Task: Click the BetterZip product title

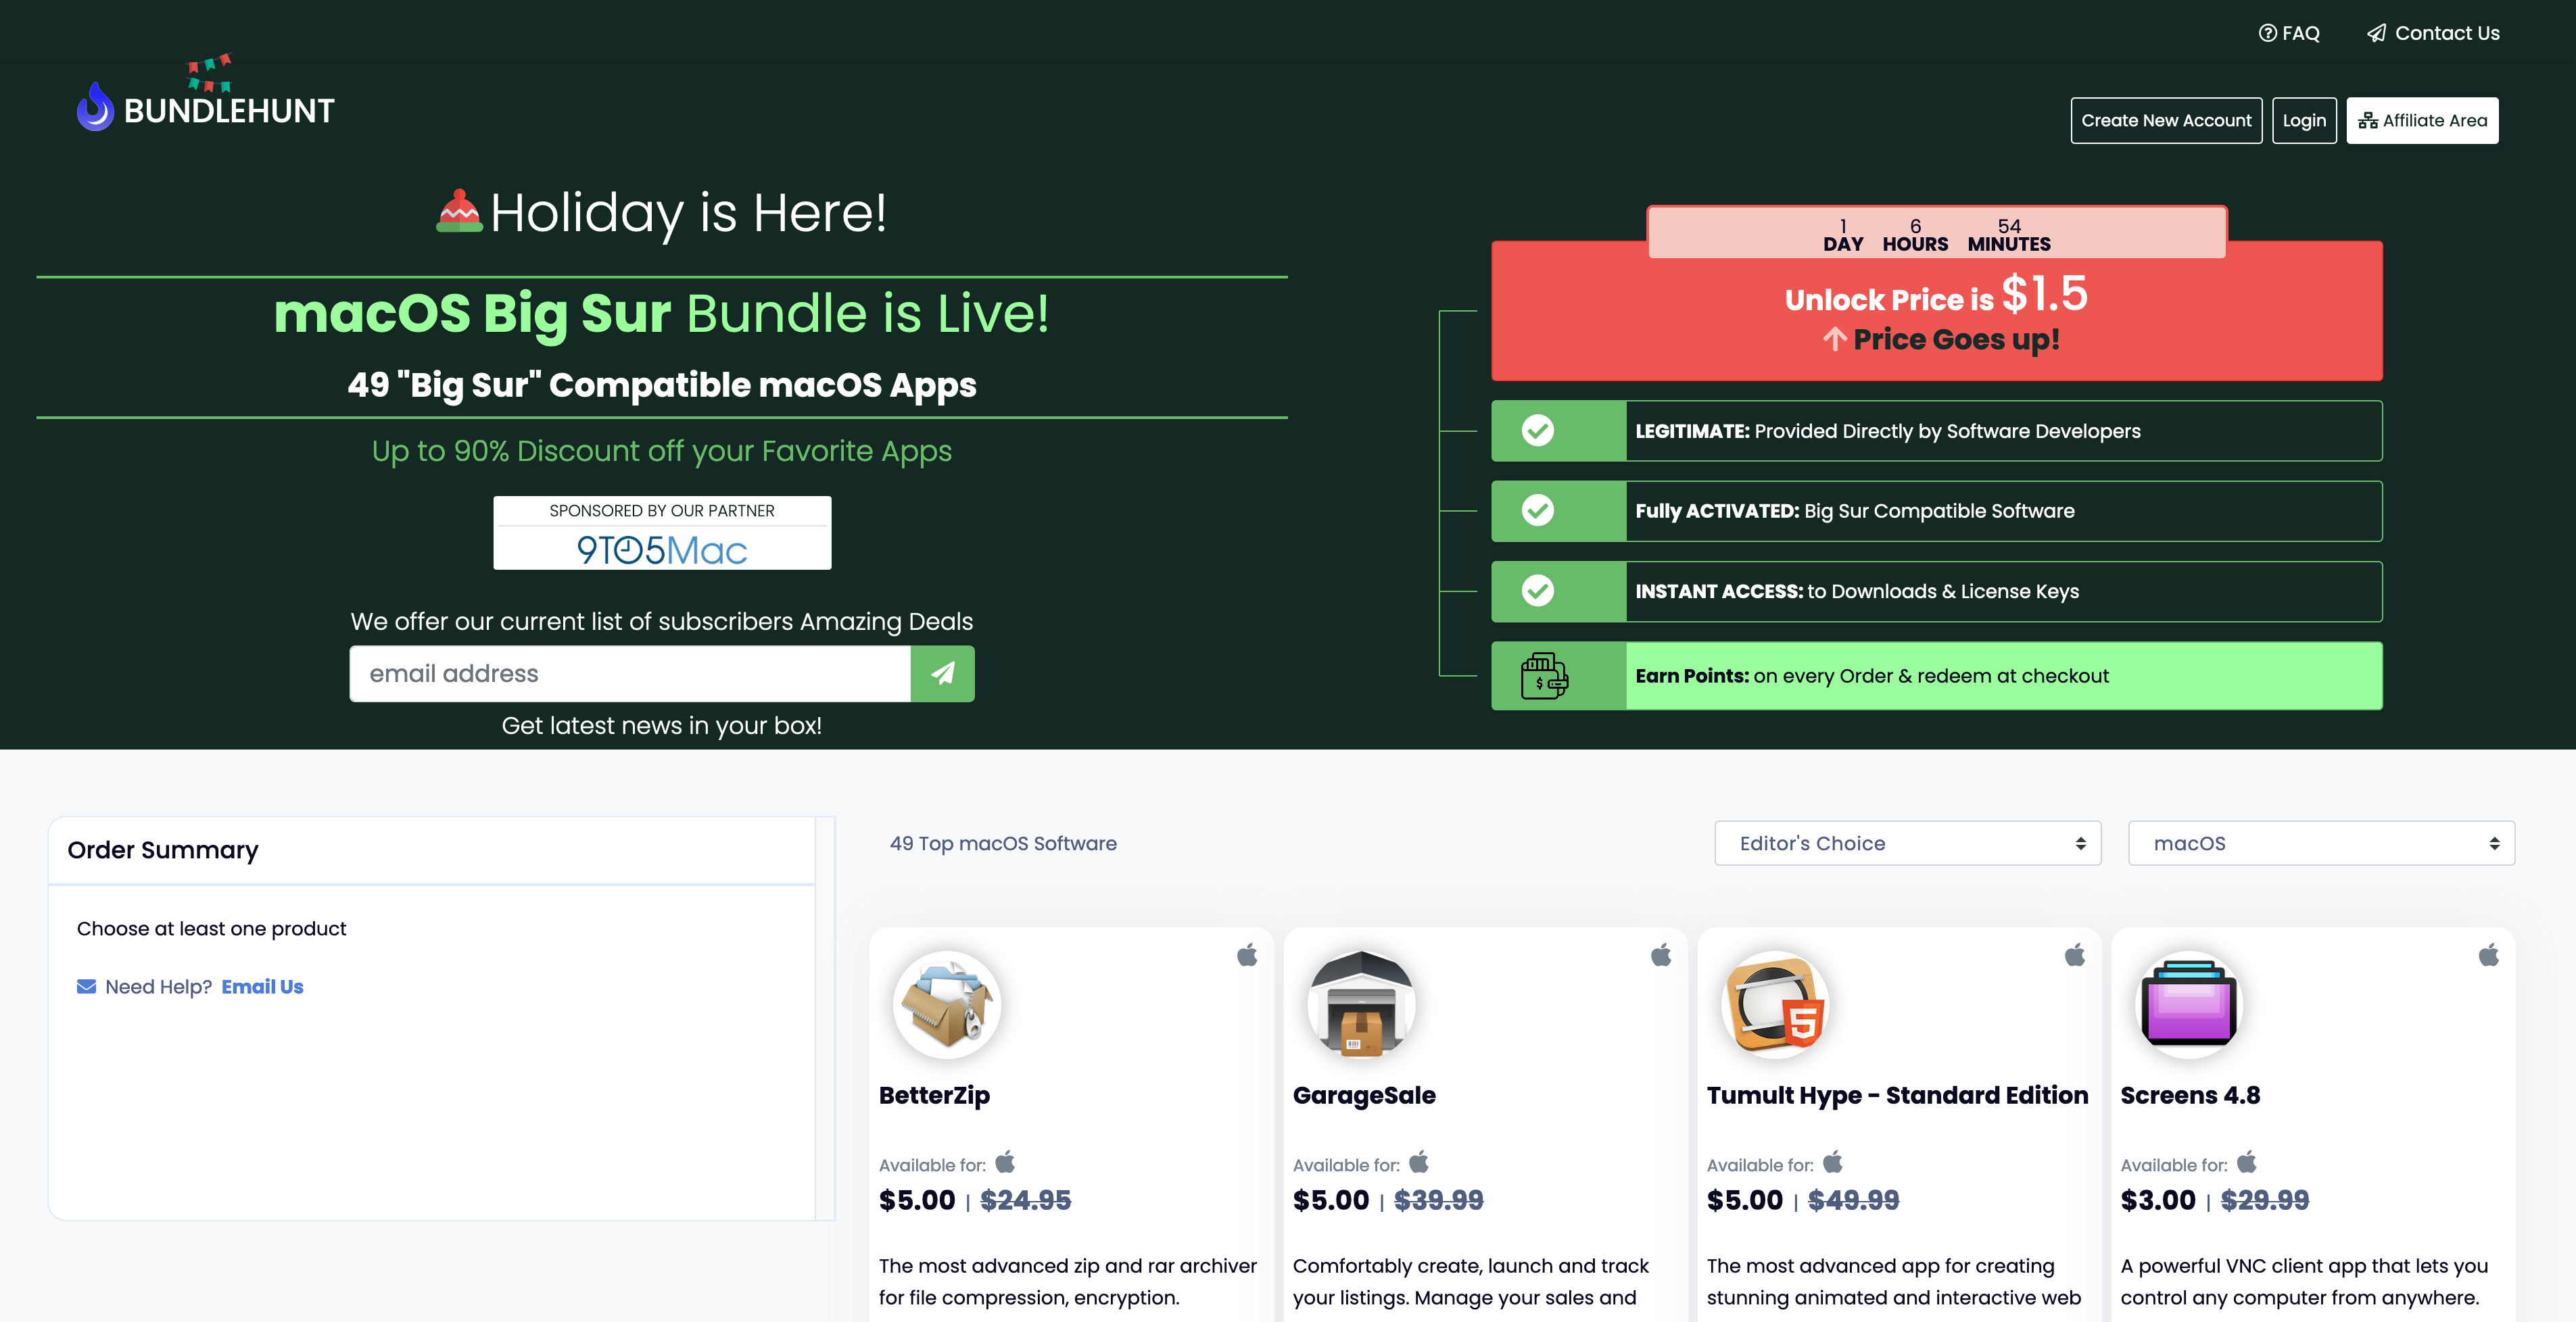Action: [934, 1096]
